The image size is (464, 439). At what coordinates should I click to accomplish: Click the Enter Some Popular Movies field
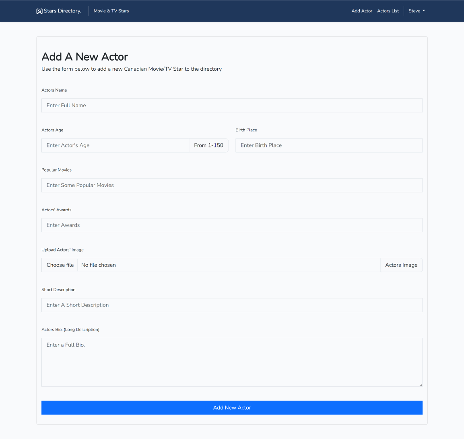click(x=232, y=185)
